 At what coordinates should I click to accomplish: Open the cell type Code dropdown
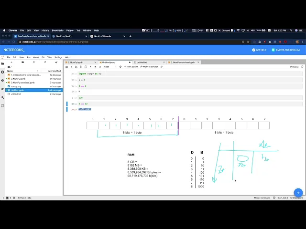(x=110, y=67)
